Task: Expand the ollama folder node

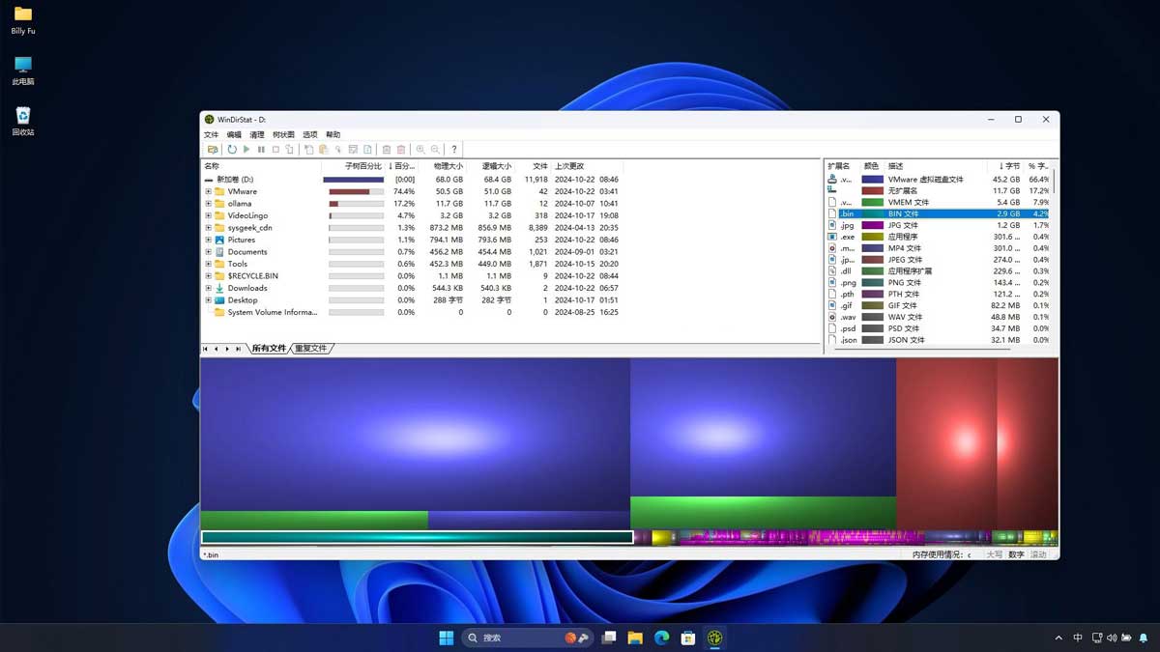Action: click(208, 204)
